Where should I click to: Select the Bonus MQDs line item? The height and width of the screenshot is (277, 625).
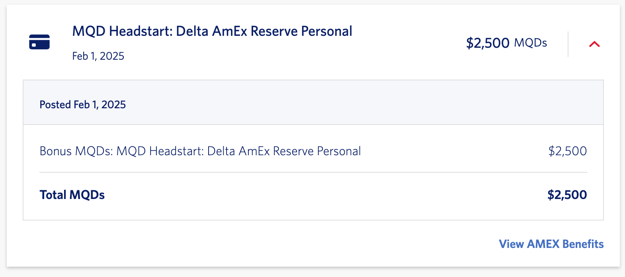click(200, 151)
